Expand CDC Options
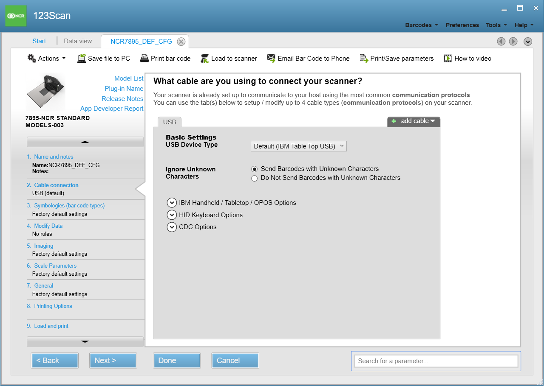This screenshot has width=544, height=386. (172, 227)
